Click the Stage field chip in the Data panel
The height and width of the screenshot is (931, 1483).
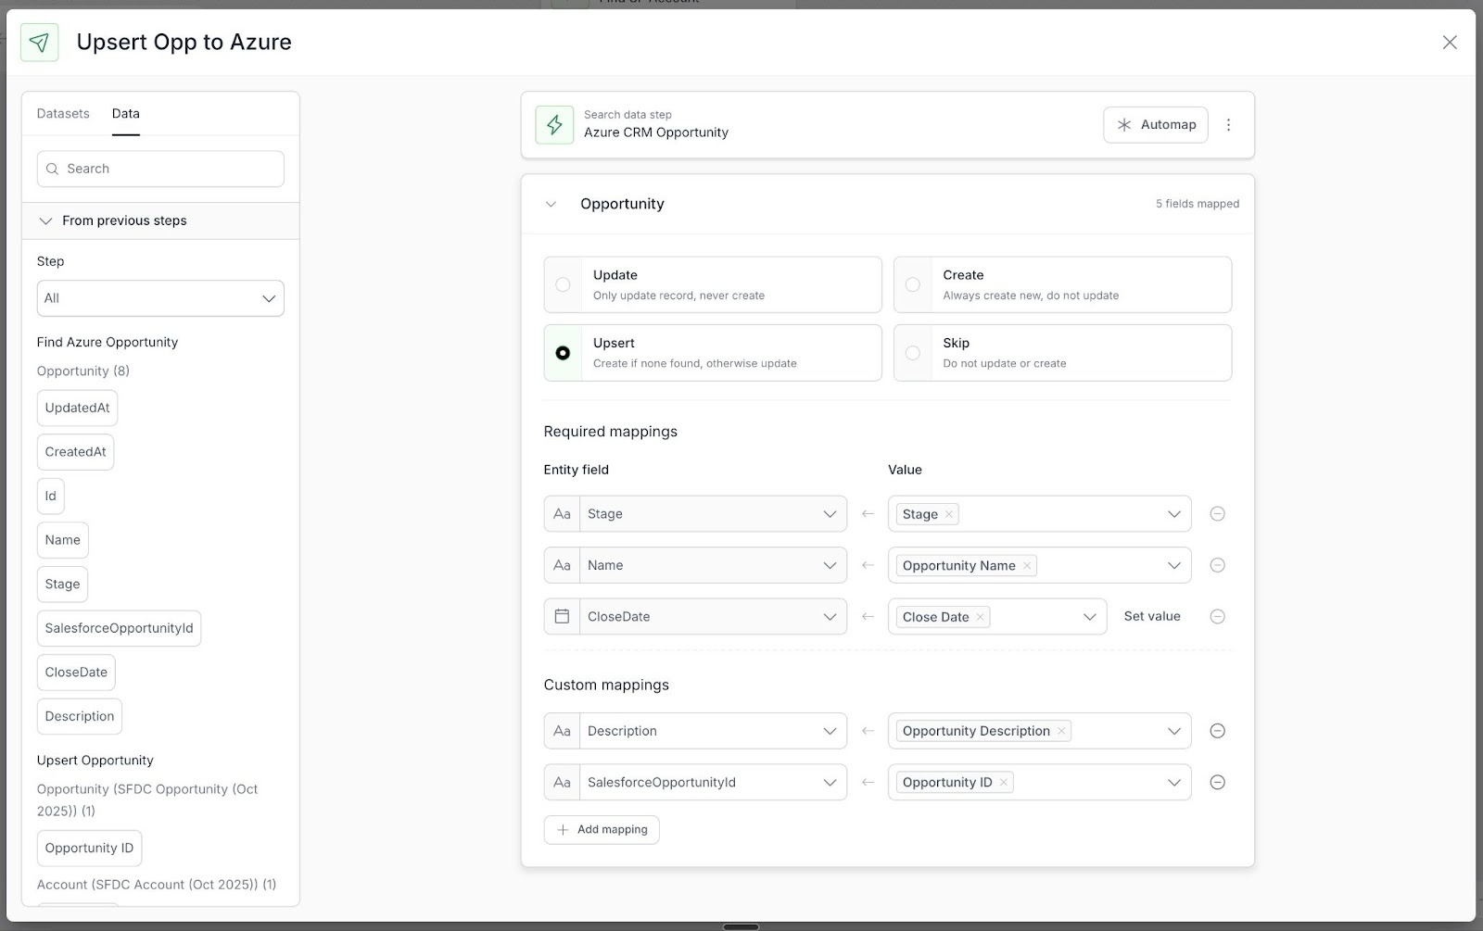63,585
